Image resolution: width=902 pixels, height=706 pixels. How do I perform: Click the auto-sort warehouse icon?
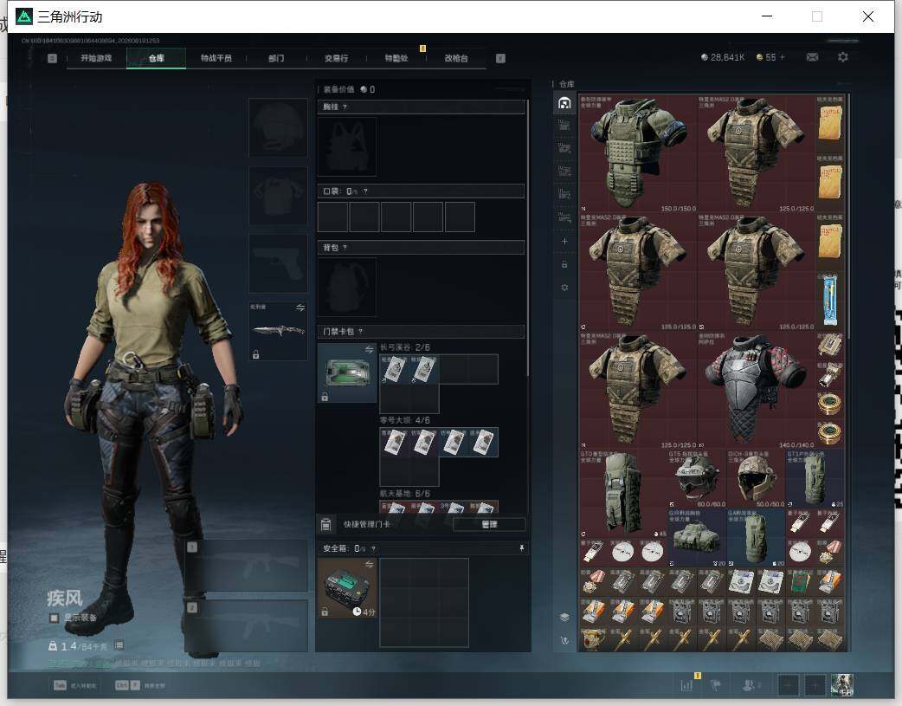564,640
